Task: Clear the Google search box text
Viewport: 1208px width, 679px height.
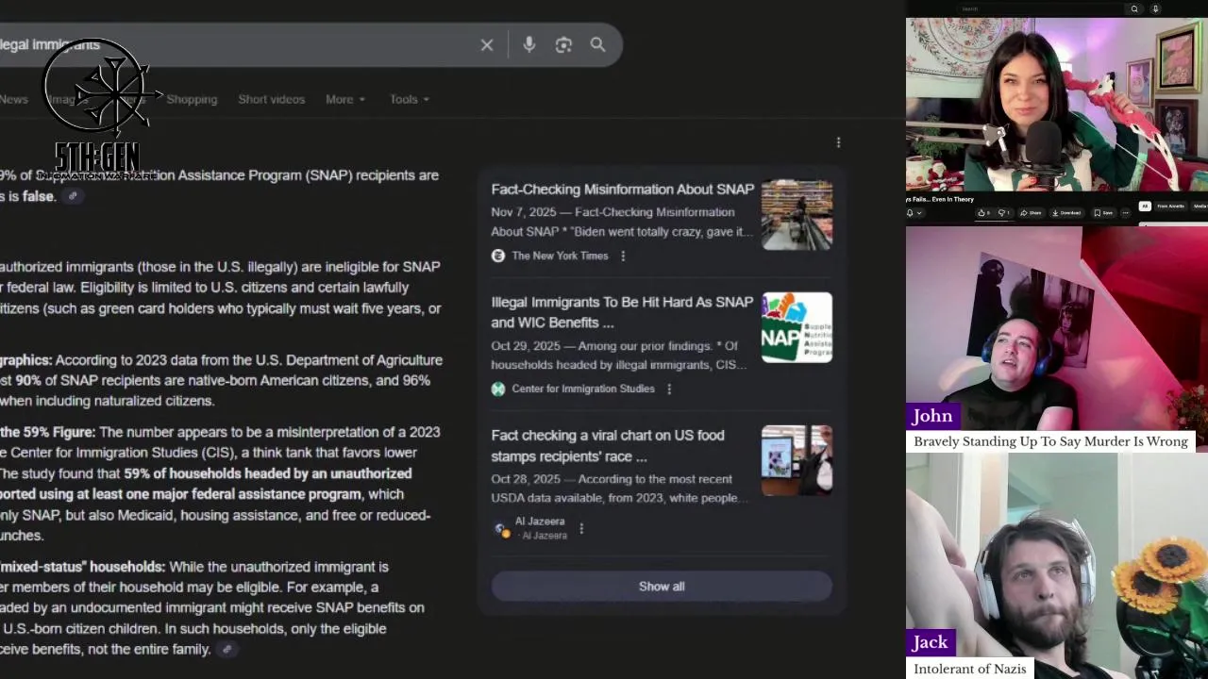Action: [x=487, y=44]
